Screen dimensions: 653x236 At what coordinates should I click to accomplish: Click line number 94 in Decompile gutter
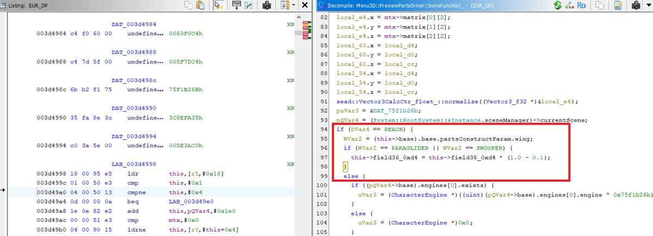pos(324,129)
